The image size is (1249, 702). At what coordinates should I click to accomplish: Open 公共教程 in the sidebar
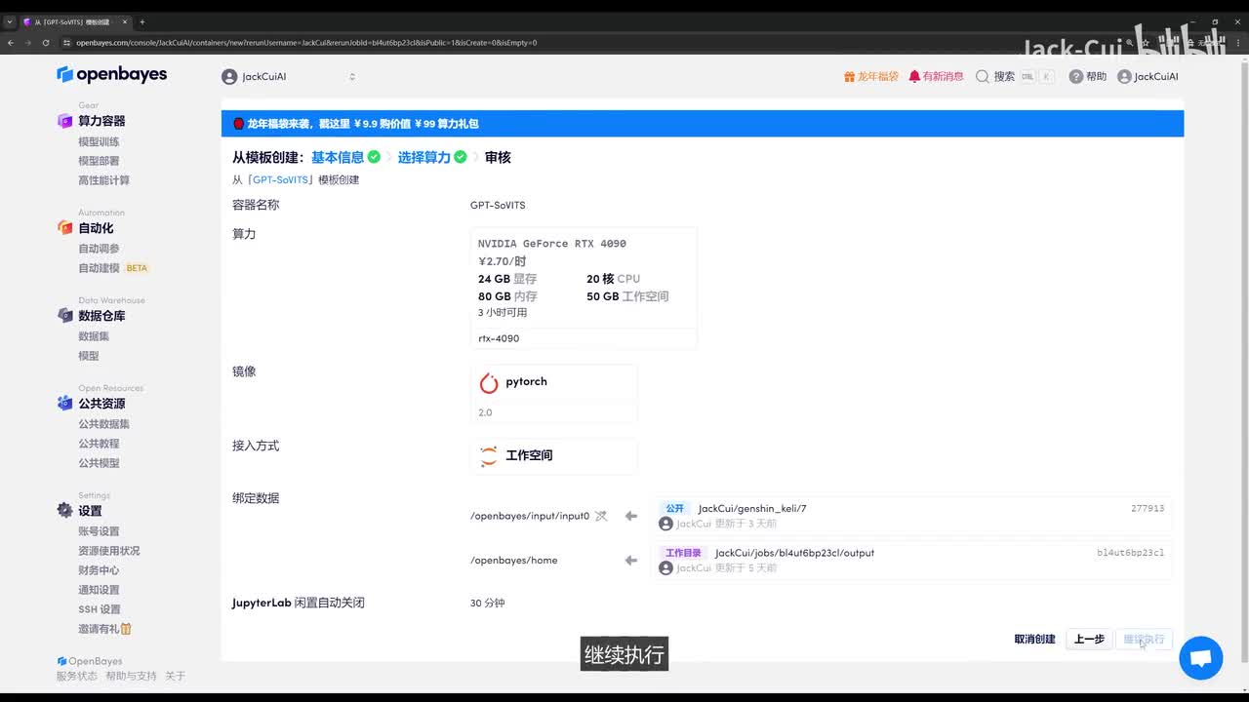(x=99, y=444)
